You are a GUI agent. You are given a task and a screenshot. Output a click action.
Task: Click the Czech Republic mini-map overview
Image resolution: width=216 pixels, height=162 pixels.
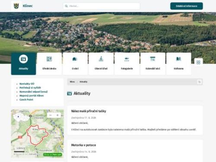click(21, 117)
